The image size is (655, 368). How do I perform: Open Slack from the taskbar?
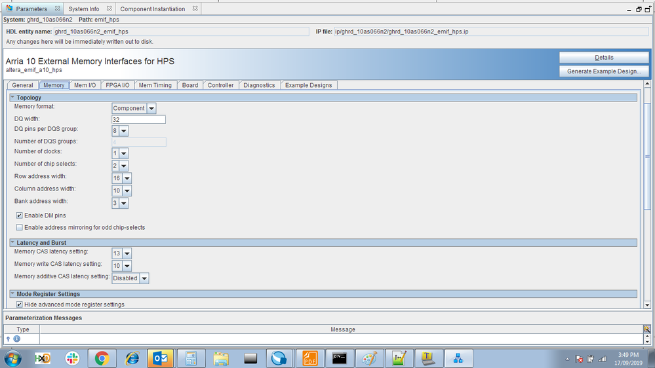click(x=72, y=358)
